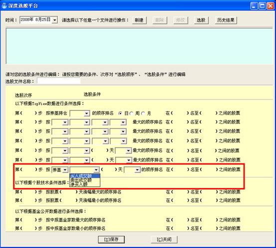Expand the date dropdown showing 2008年8月25日

coord(55,20)
